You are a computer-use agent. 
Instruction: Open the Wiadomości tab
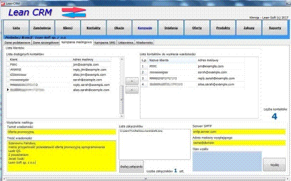point(145,43)
